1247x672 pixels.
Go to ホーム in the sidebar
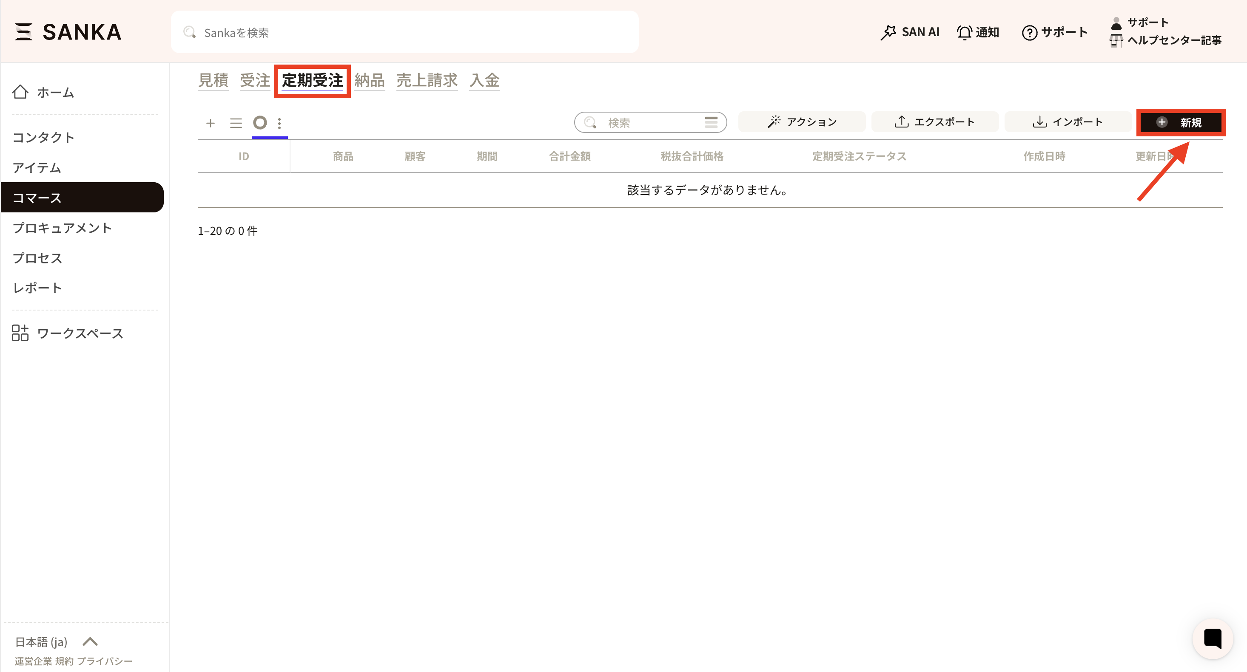pos(43,92)
